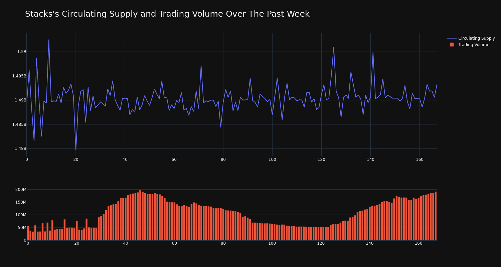Click the supply peak near hour 71
The height and width of the screenshot is (267, 501).
coord(201,65)
